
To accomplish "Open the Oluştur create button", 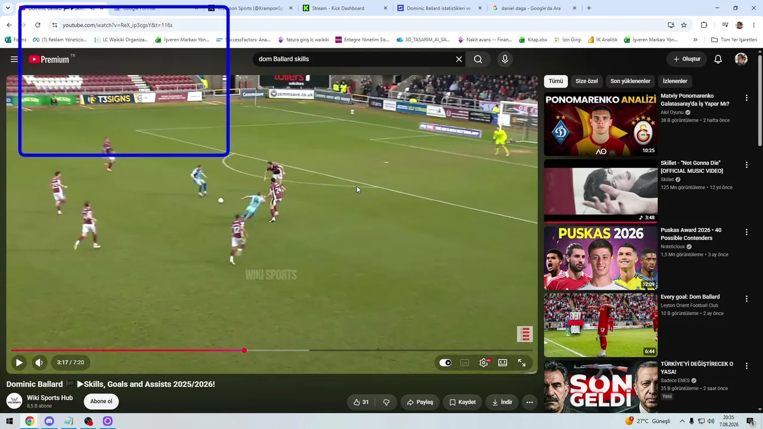I will point(687,59).
